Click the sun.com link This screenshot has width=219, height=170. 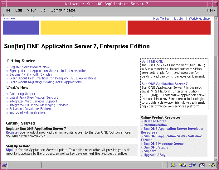click(x=9, y=18)
